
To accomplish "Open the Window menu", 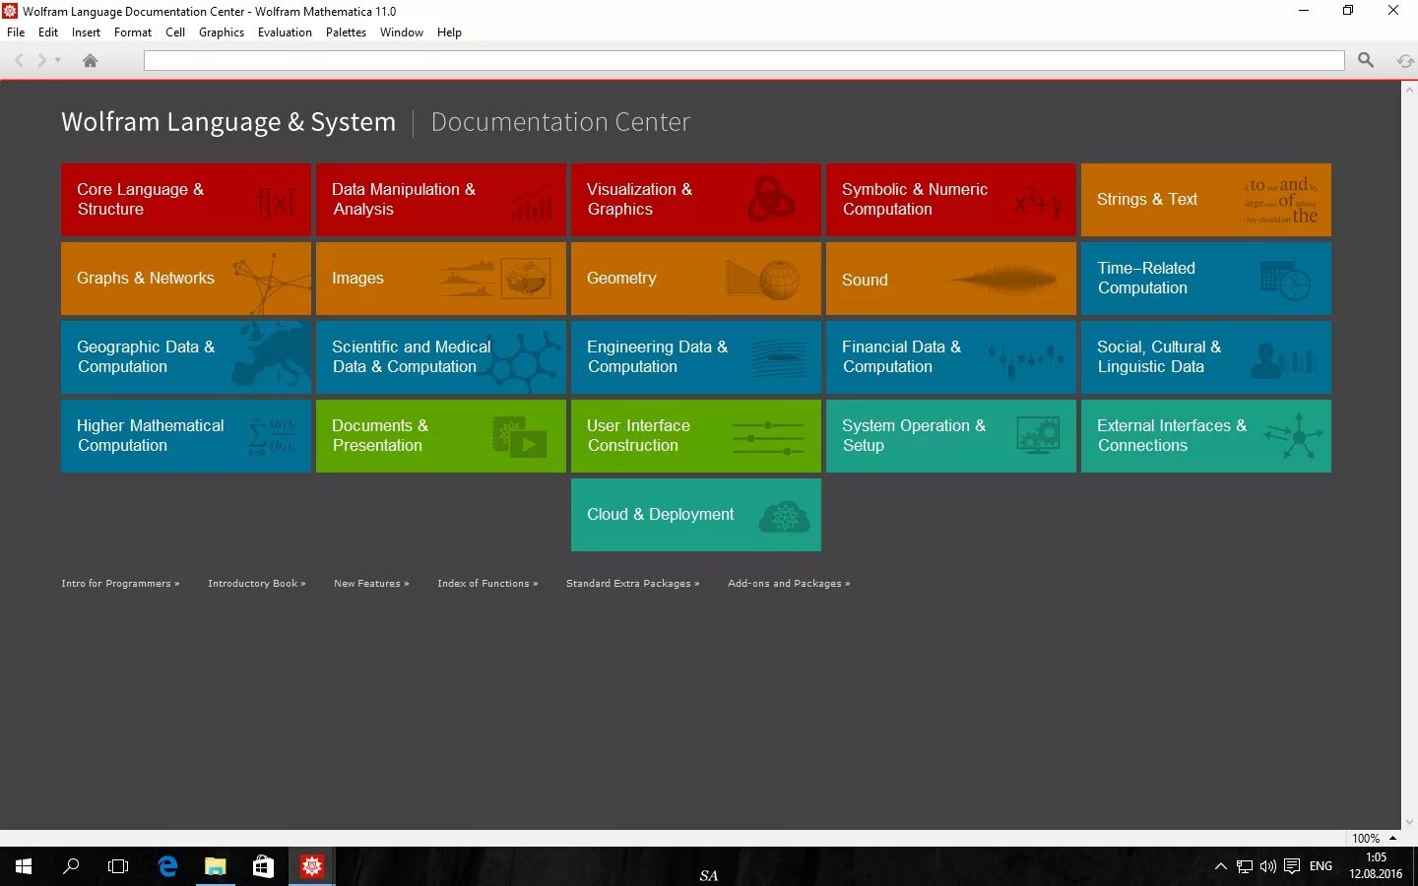I will (402, 32).
